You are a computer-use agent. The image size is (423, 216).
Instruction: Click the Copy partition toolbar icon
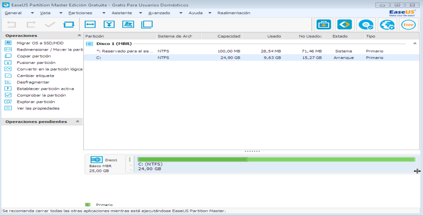(x=147, y=24)
